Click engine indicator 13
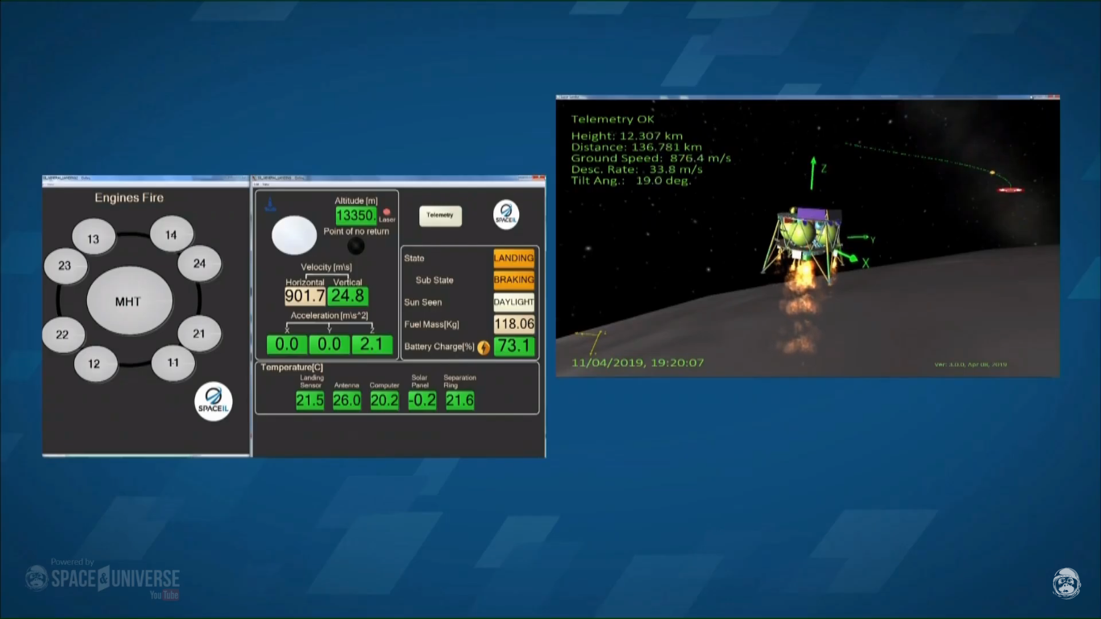The height and width of the screenshot is (619, 1101). pyautogui.click(x=93, y=239)
